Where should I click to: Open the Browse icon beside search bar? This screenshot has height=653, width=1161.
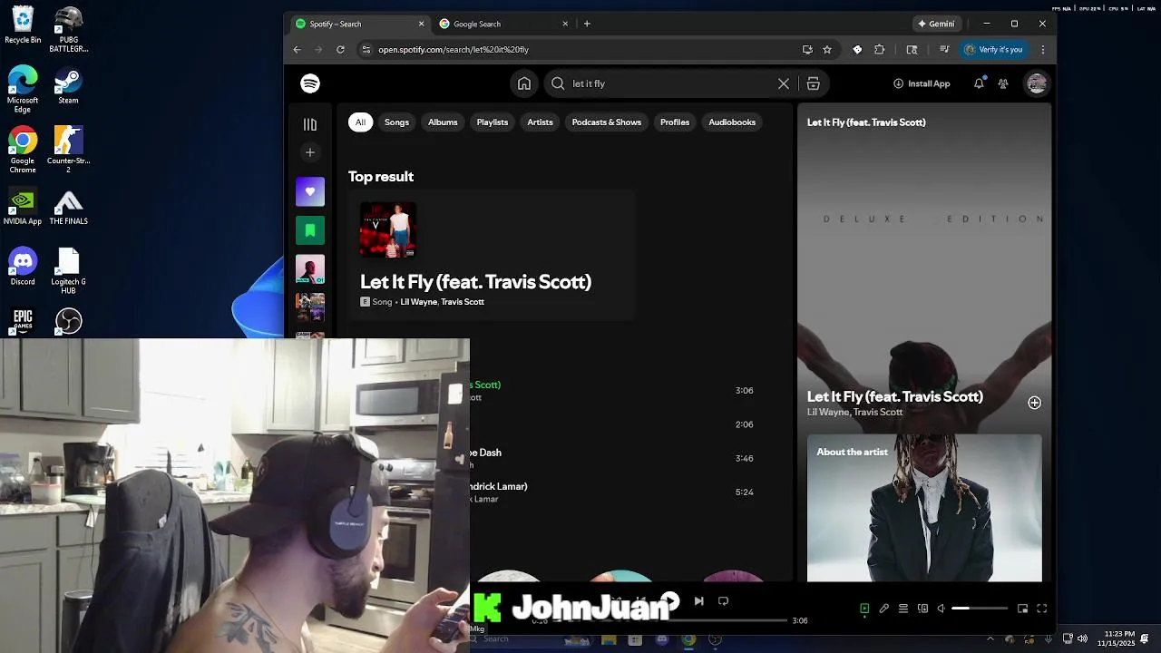tap(814, 83)
